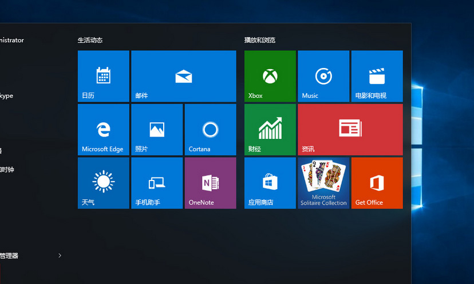Open the 应用商店 store tile
This screenshot has height=284, width=474.
click(x=270, y=183)
